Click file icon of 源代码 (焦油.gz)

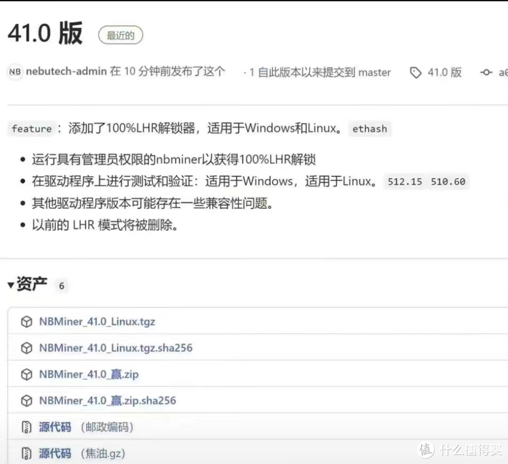(x=27, y=453)
